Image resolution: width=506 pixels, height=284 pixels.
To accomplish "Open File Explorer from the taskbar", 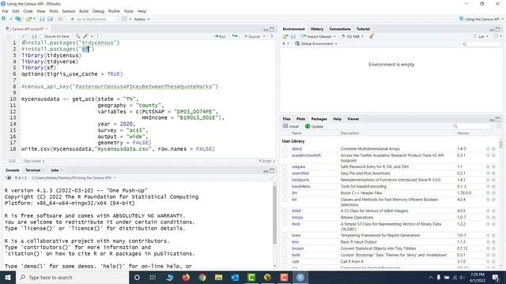I will click(219, 277).
